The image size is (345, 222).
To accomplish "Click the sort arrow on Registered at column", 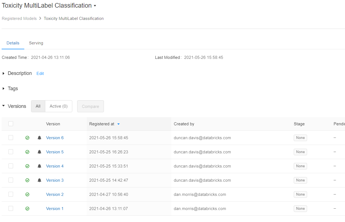I will click(118, 124).
